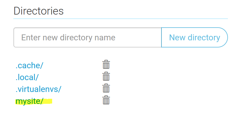Image resolution: width=233 pixels, height=124 pixels.
Task: Go to the mysite folder link
Action: [29, 101]
